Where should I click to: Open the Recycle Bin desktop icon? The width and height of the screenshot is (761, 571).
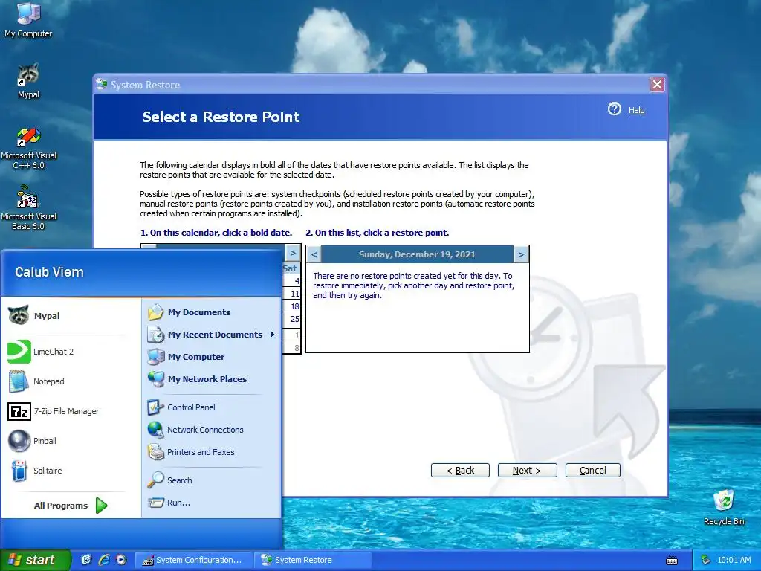[x=724, y=507]
